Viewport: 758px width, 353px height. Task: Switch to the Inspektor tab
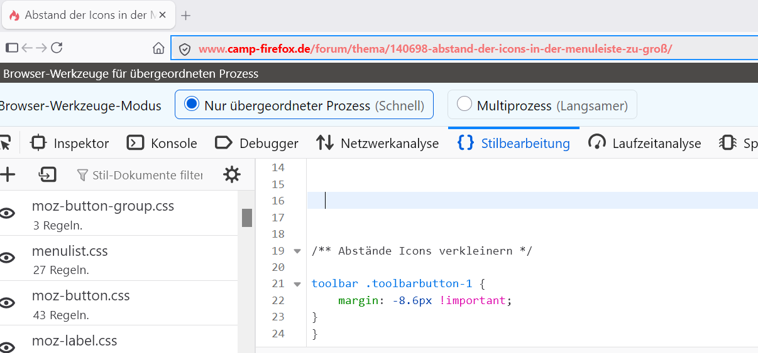click(70, 143)
